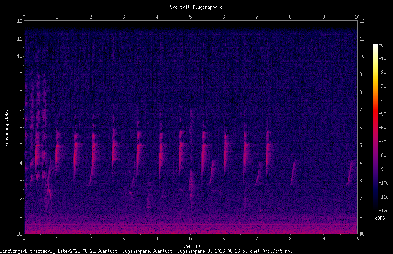Screen dimensions: 393x254
Task: Click the '5' label on the bottom time axis
Action: point(191,239)
